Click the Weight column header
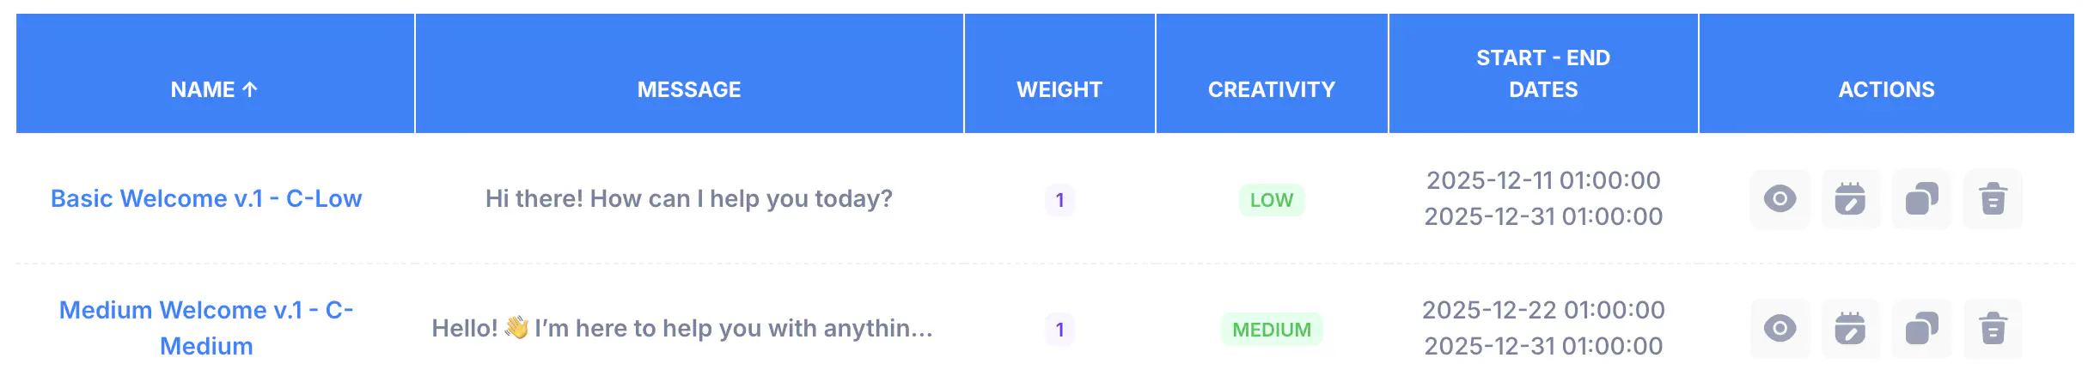2088x376 pixels. click(x=1059, y=89)
